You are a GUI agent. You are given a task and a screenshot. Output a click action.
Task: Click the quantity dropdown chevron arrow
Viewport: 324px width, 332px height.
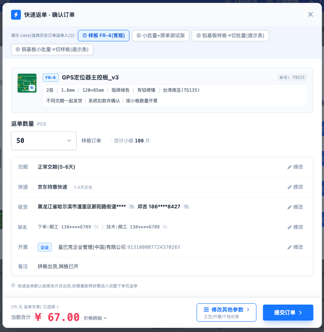69,140
